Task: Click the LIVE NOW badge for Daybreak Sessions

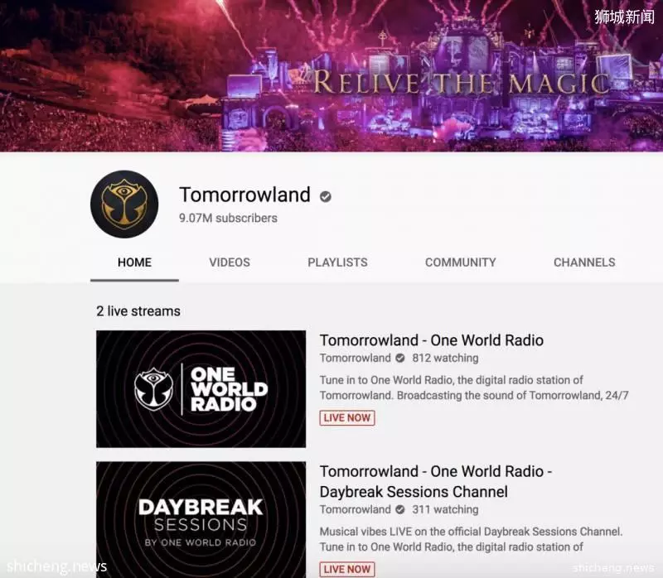Action: coord(347,569)
